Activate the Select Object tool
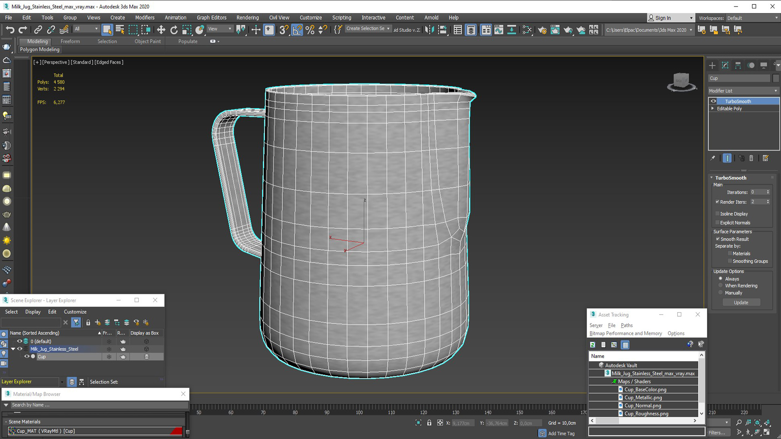This screenshot has width=781, height=439. [107, 30]
